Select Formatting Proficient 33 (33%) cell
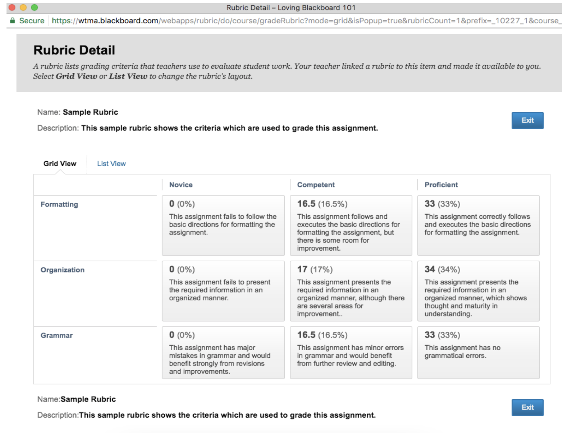The height and width of the screenshot is (433, 562). coord(478,225)
